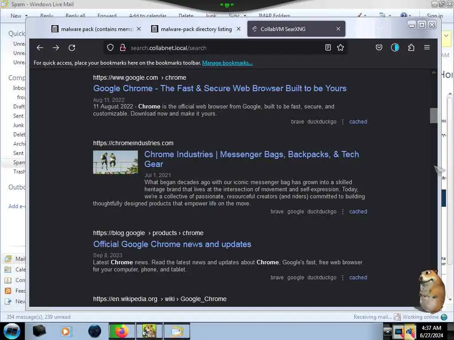Select Drafts folder in Windows Live Mail
The height and width of the screenshot is (340, 454).
(19, 107)
